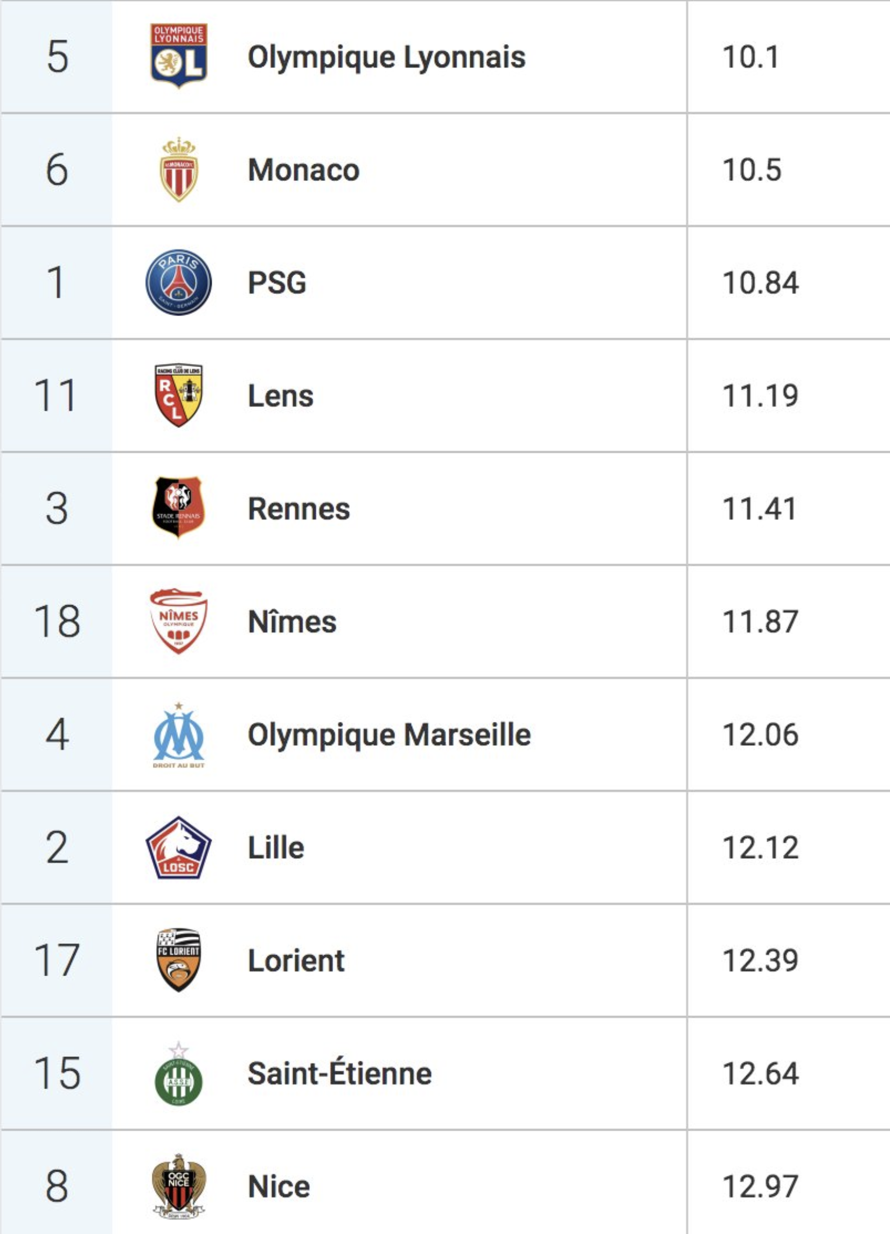890x1234 pixels.
Task: Open the Lille team name link
Action: [x=276, y=847]
